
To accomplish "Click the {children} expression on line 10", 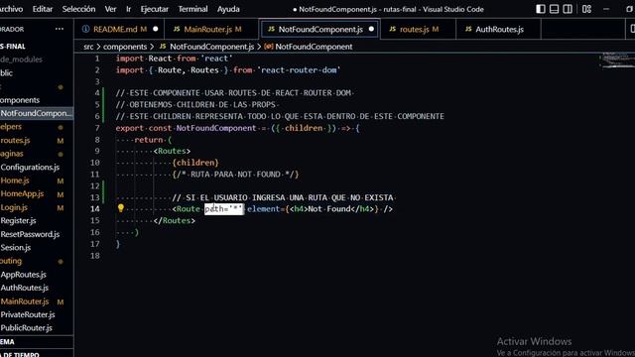I will [x=195, y=163].
